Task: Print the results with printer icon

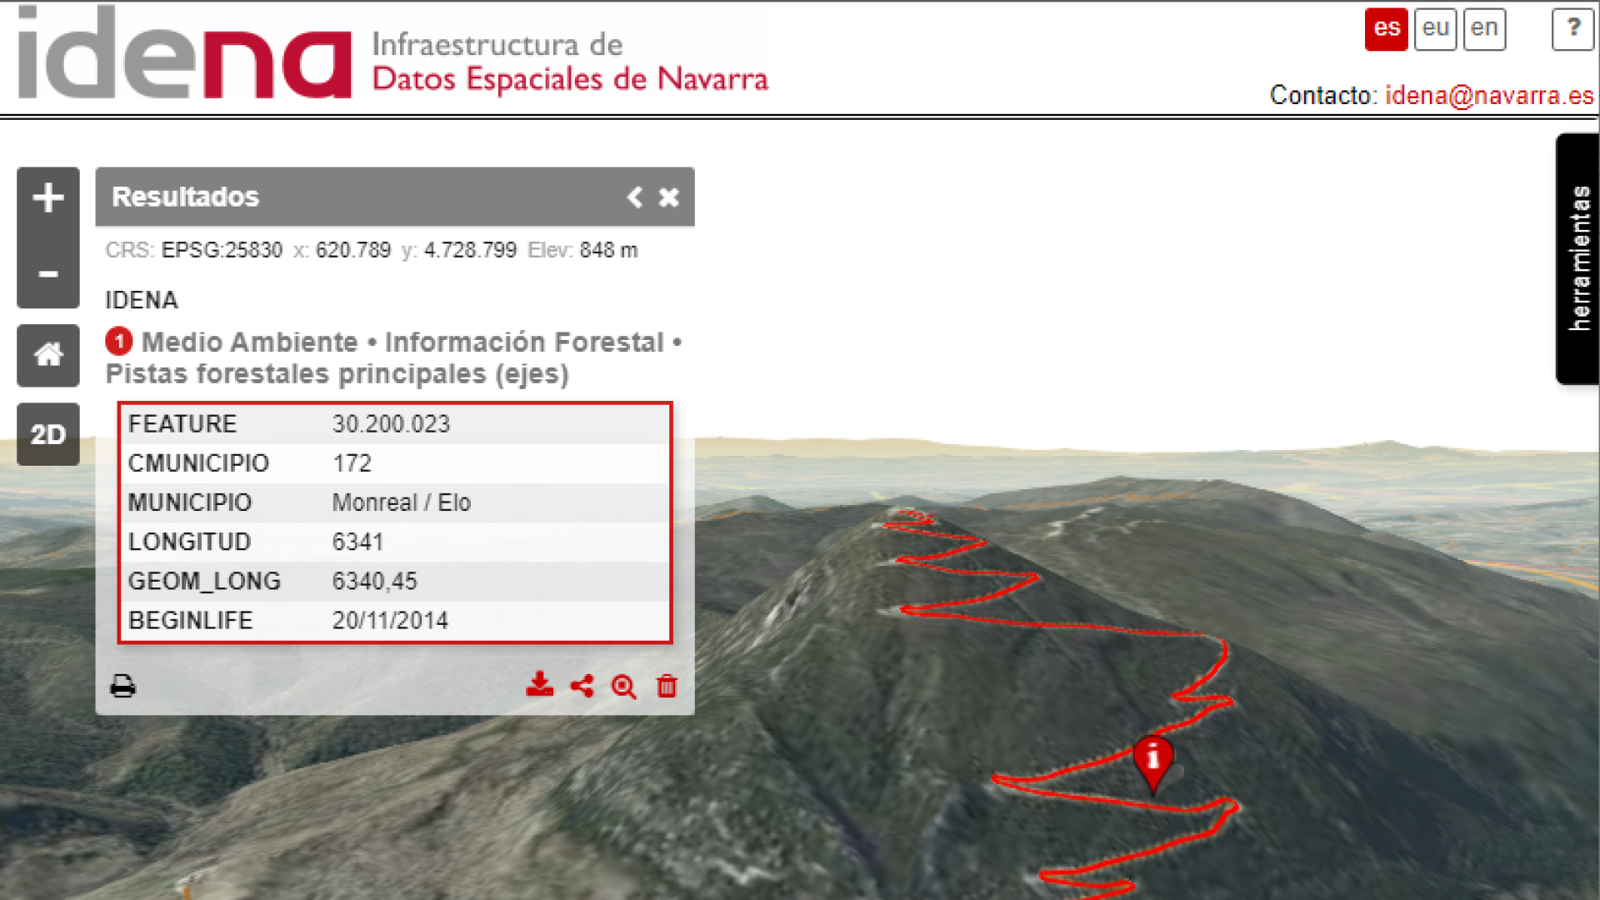Action: click(x=122, y=686)
